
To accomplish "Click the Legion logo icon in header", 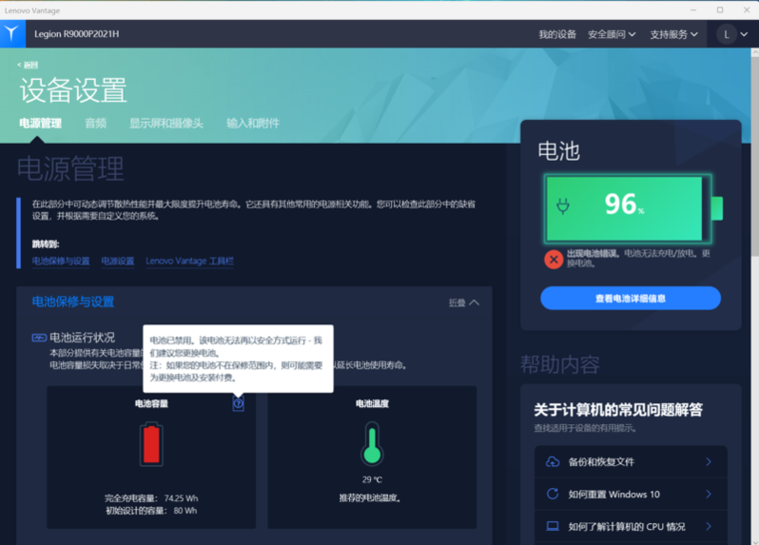I will click(12, 34).
